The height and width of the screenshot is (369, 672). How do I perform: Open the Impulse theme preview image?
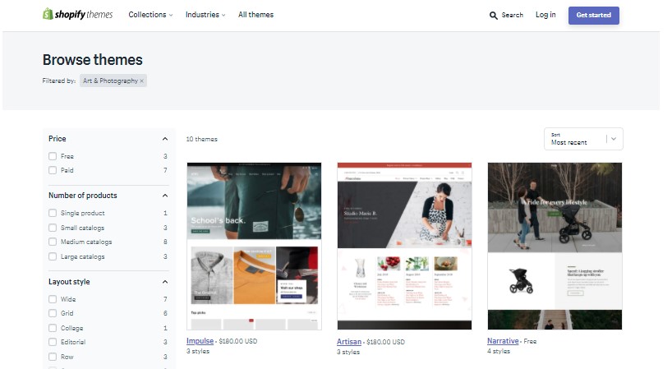(x=254, y=246)
